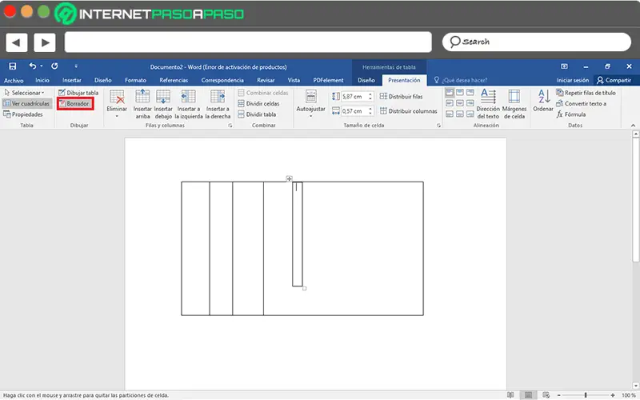The image size is (640, 400).
Task: Click the column width field showing 0,57 cm
Action: (354, 111)
